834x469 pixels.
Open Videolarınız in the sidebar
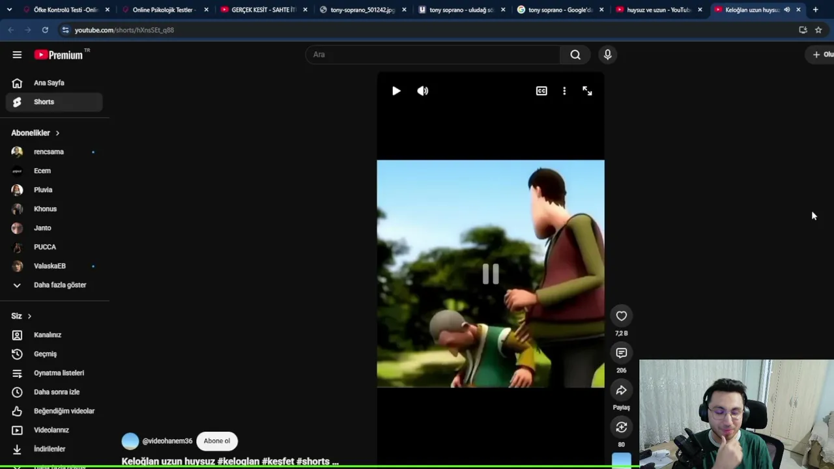[x=55, y=430]
